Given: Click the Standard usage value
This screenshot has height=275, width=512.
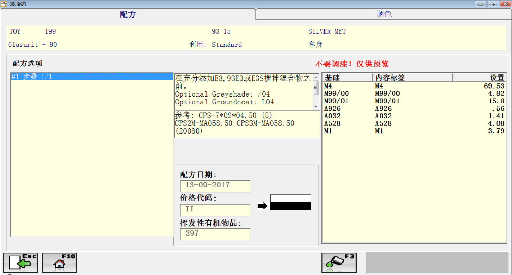Looking at the screenshot, I should (x=227, y=45).
